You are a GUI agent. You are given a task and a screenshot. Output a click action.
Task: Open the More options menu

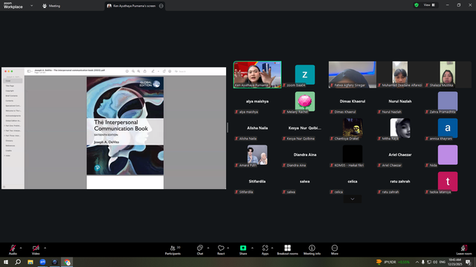[x=335, y=250]
